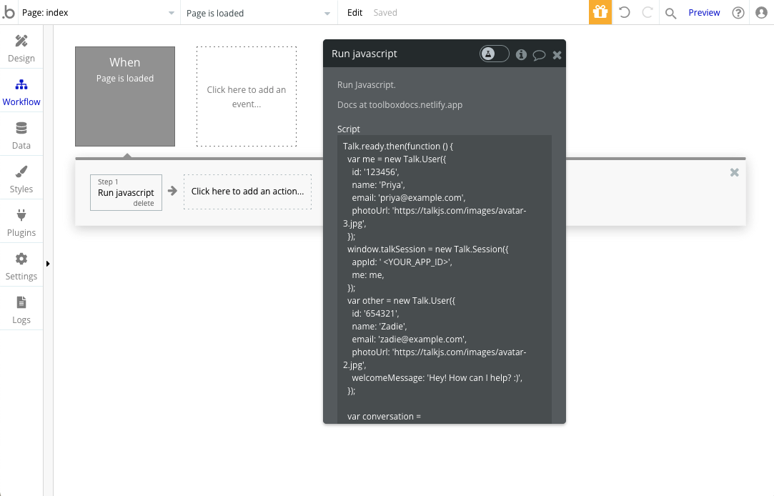Select Step 1 Run javascript action

(x=126, y=192)
